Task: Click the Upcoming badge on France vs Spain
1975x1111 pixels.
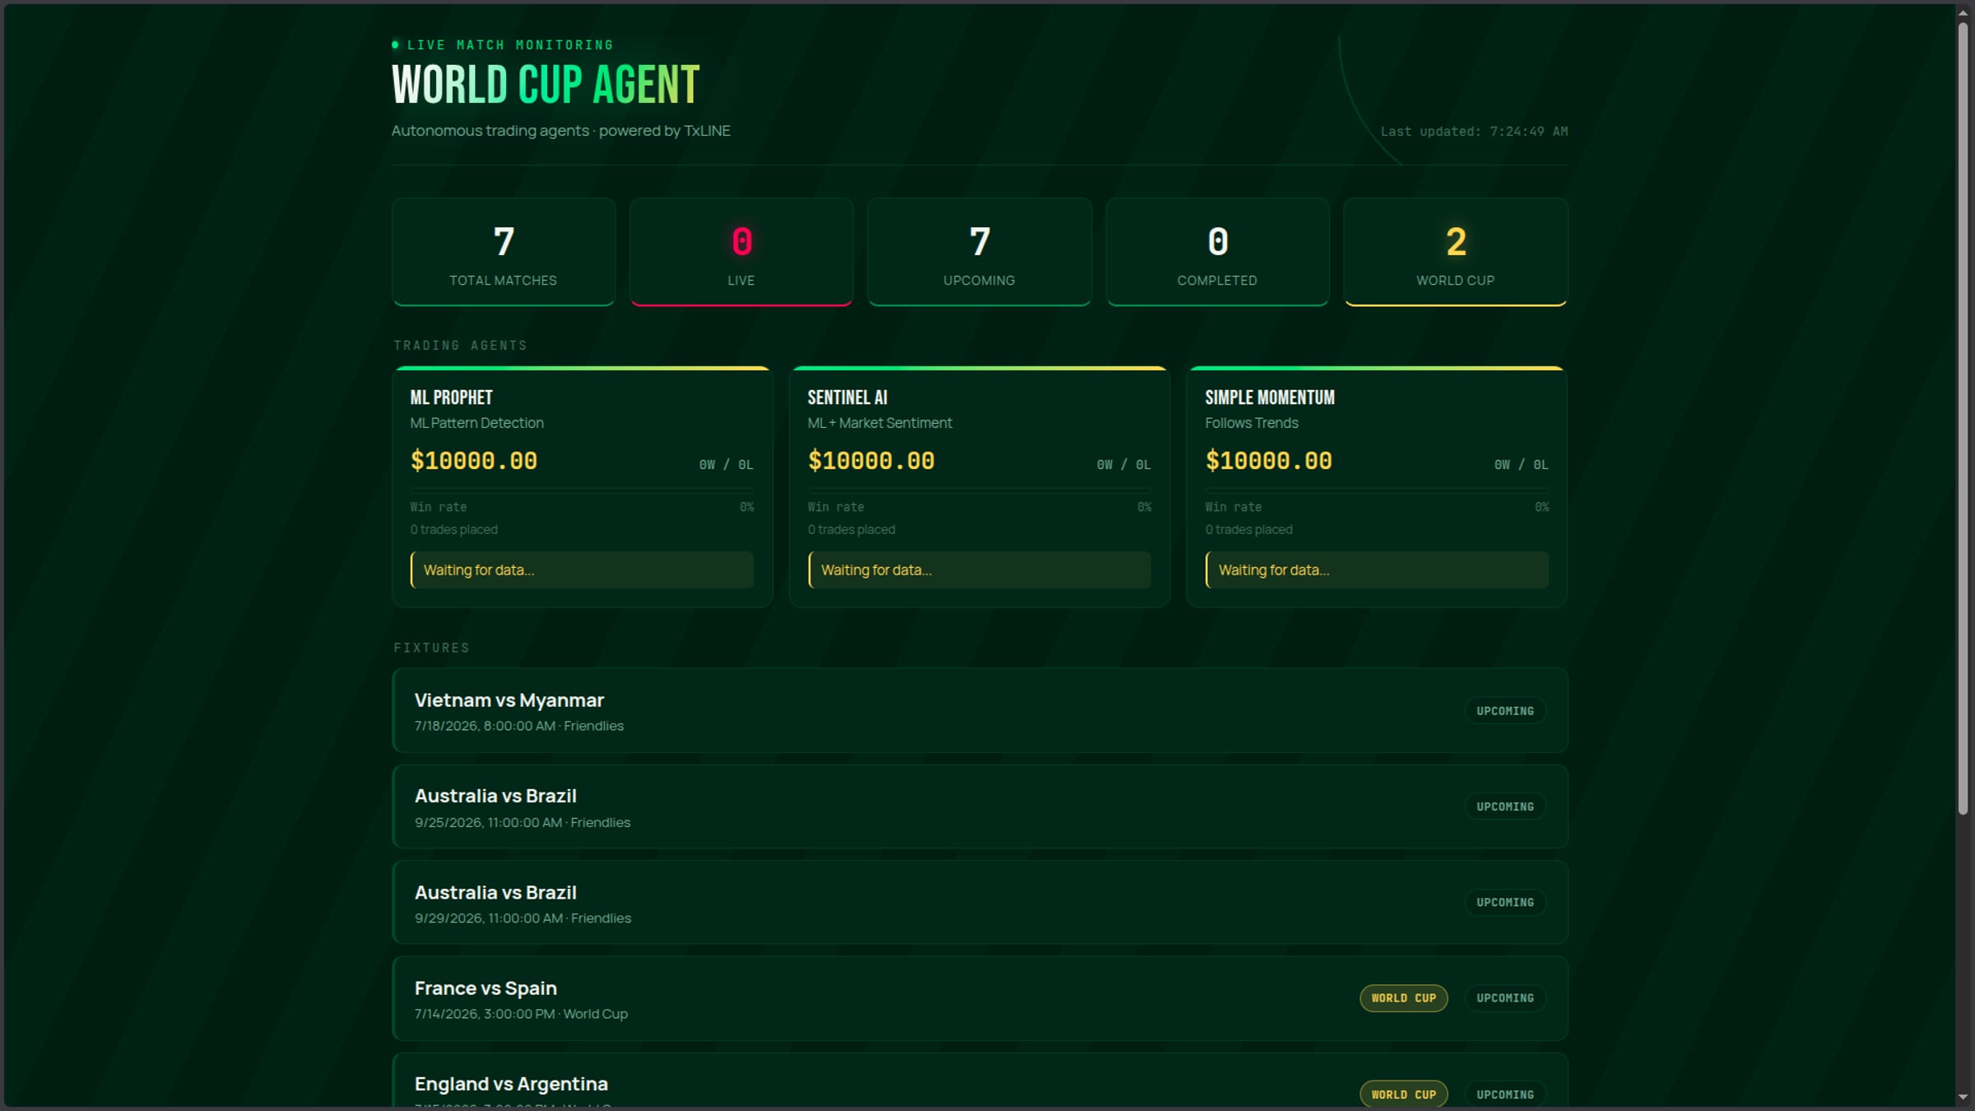Action: click(1505, 998)
